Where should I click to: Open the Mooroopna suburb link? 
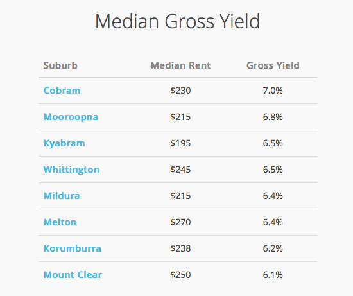[71, 117]
